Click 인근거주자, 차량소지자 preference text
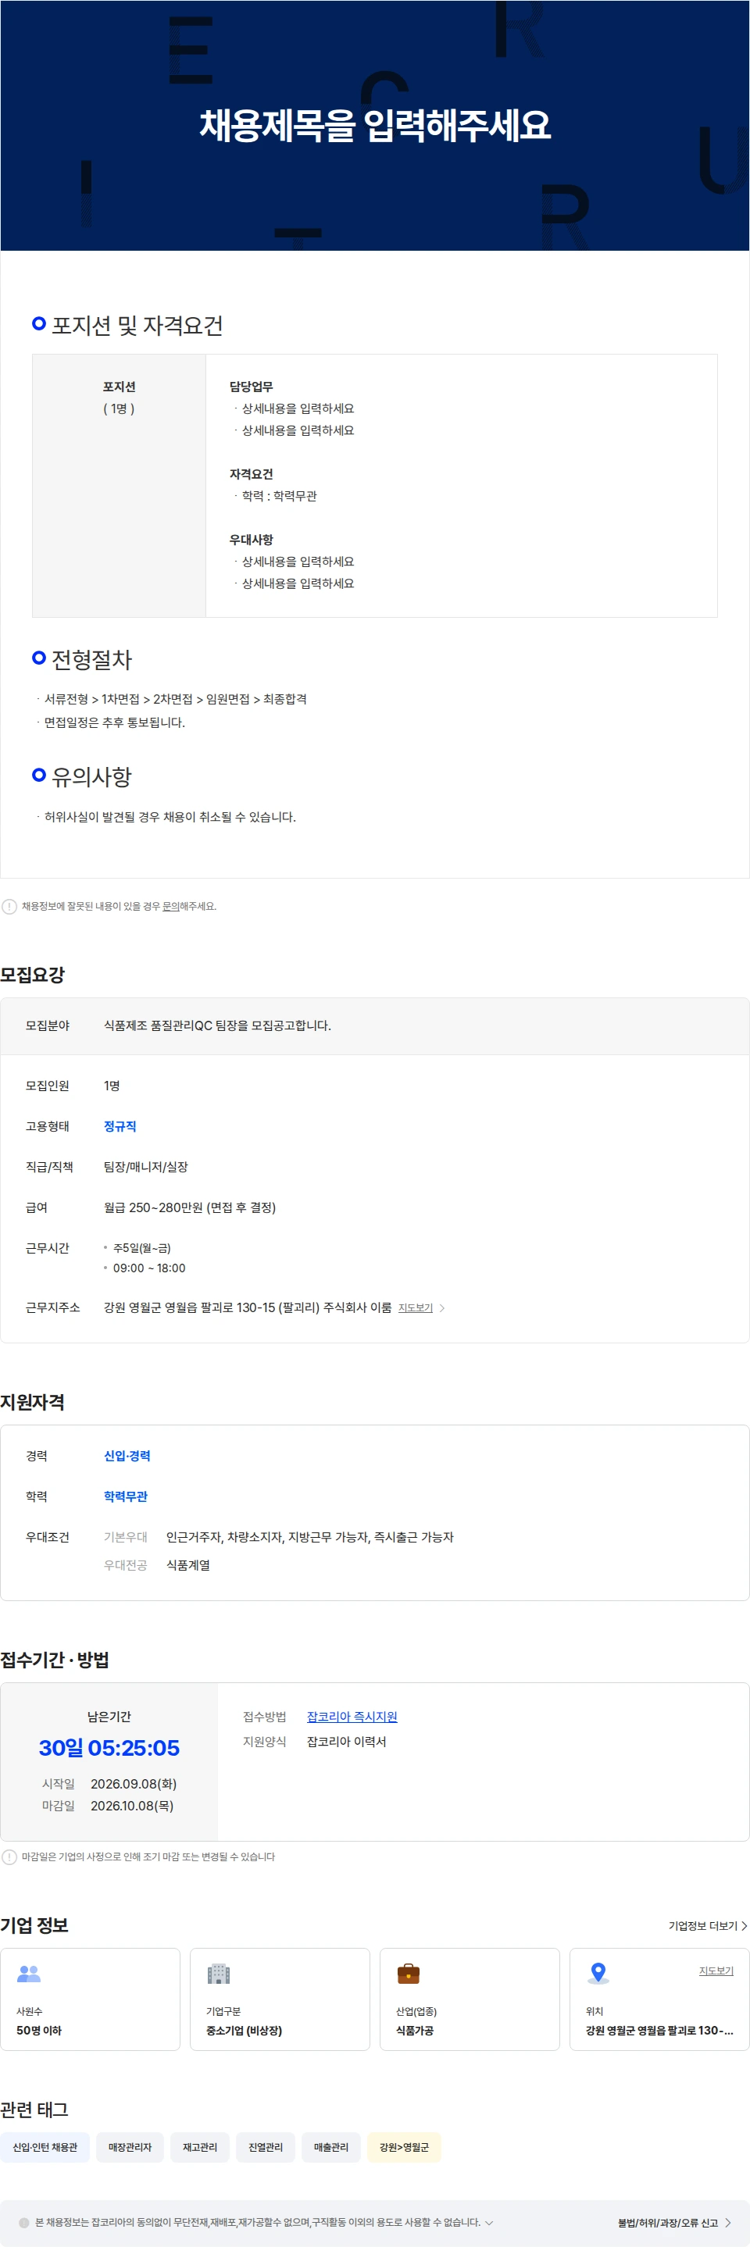Viewport: 750px width, 2247px height. [309, 1537]
